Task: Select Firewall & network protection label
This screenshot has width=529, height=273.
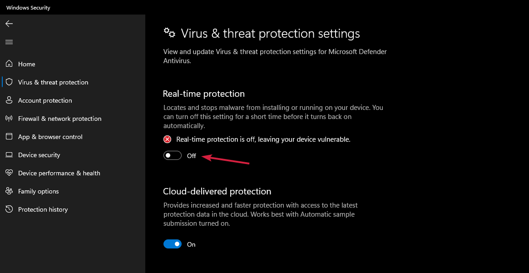Action: point(59,119)
